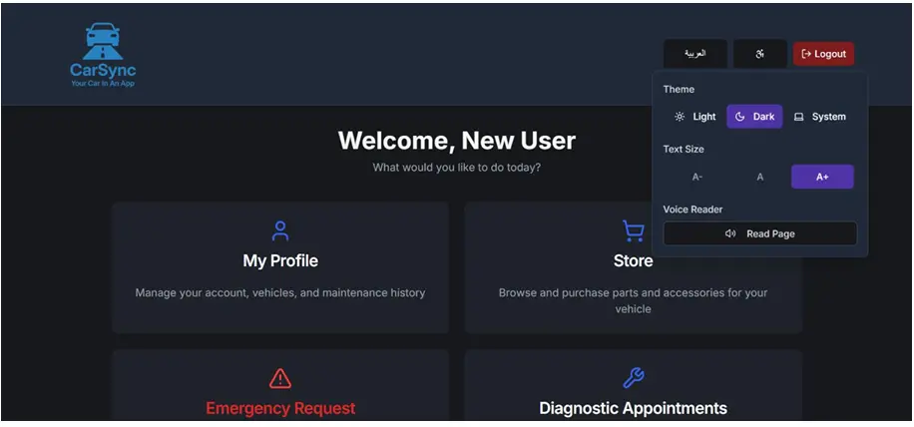Image resolution: width=914 pixels, height=427 pixels.
Task: Open Diagnostic Appointments card
Action: [633, 385]
